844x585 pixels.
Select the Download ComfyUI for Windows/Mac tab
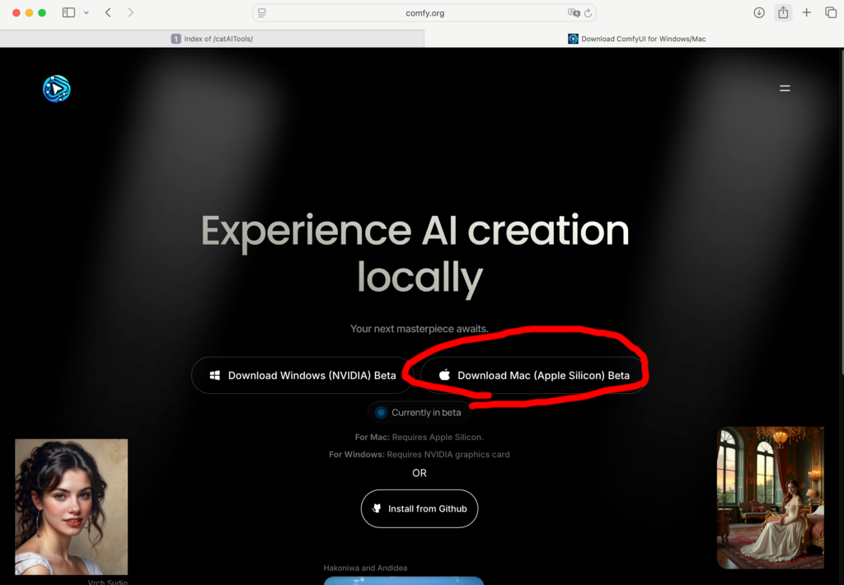[x=634, y=39]
